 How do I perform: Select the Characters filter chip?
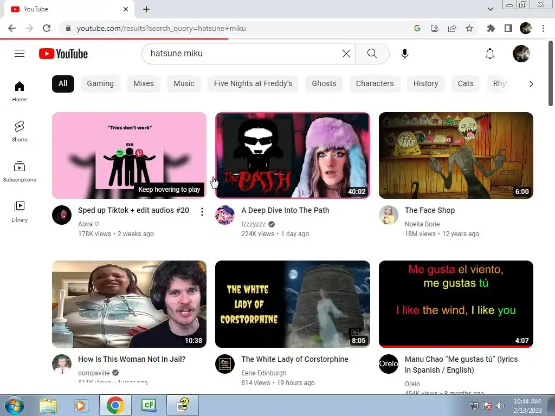click(x=375, y=83)
